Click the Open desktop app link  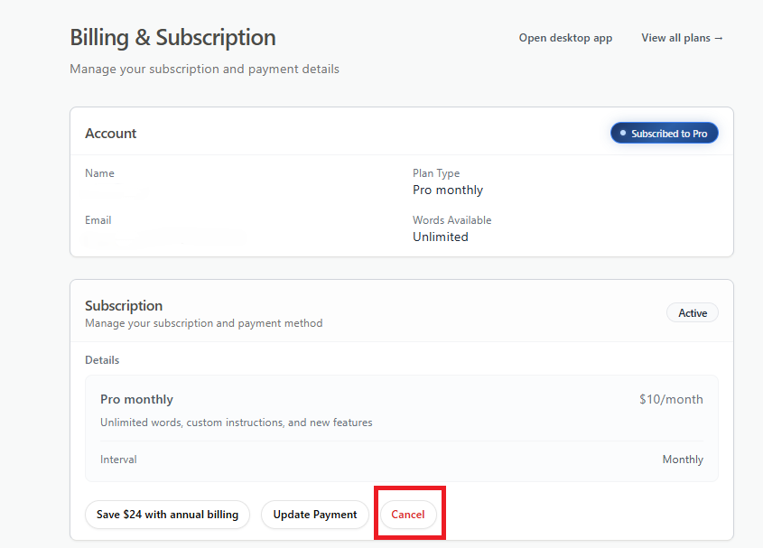pos(565,38)
